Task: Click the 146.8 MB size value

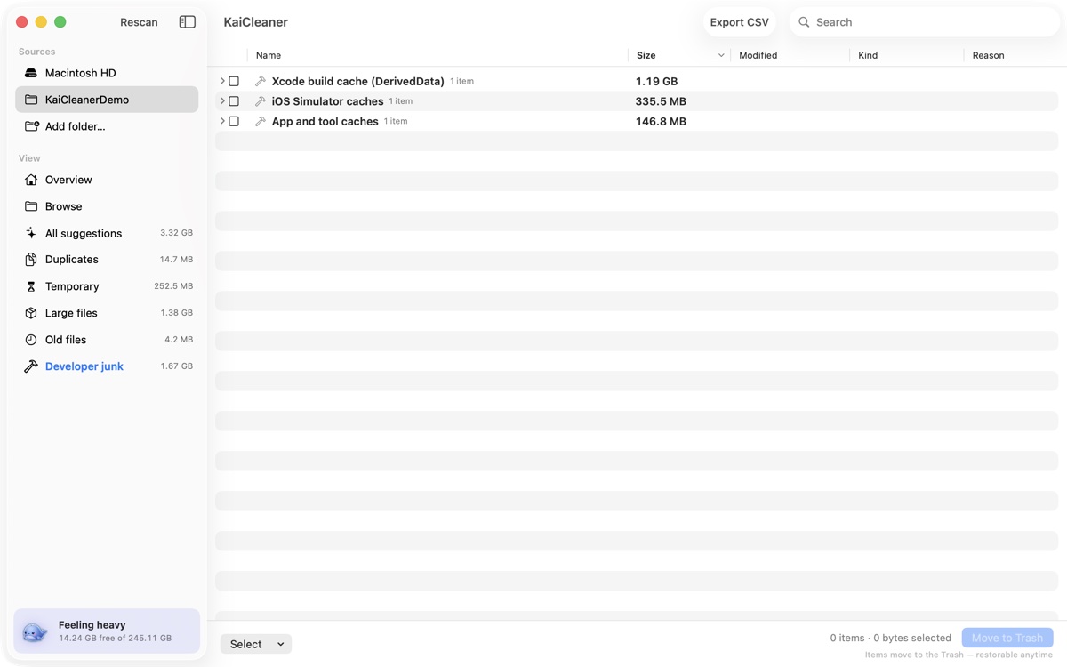Action: coord(661,121)
